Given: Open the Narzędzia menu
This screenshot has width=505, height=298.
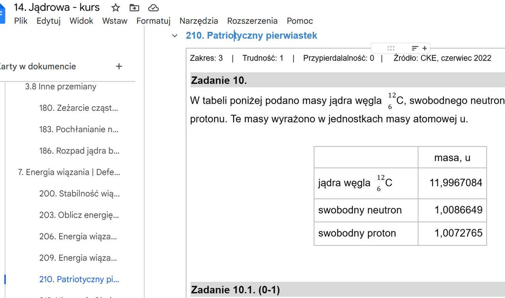Looking at the screenshot, I should 199,21.
